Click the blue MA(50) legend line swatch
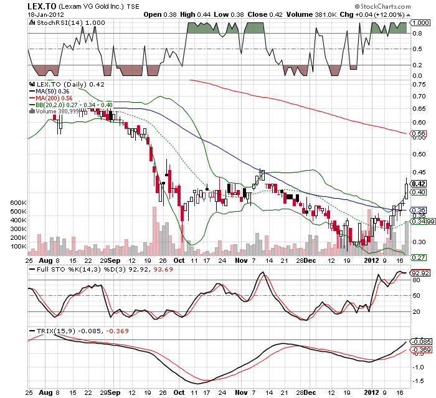Image resolution: width=436 pixels, height=398 pixels. click(x=32, y=91)
